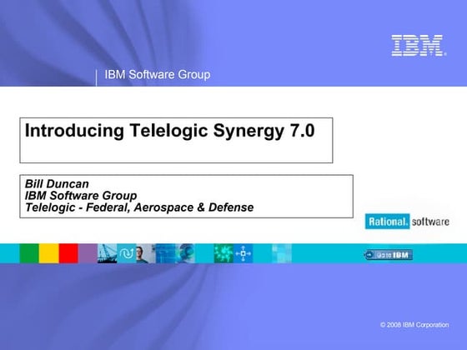Select the green color square
The height and width of the screenshot is (350, 467).
pyautogui.click(x=29, y=253)
